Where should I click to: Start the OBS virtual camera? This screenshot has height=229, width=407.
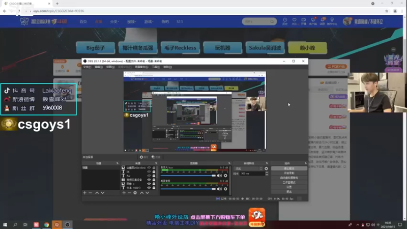[x=289, y=178]
